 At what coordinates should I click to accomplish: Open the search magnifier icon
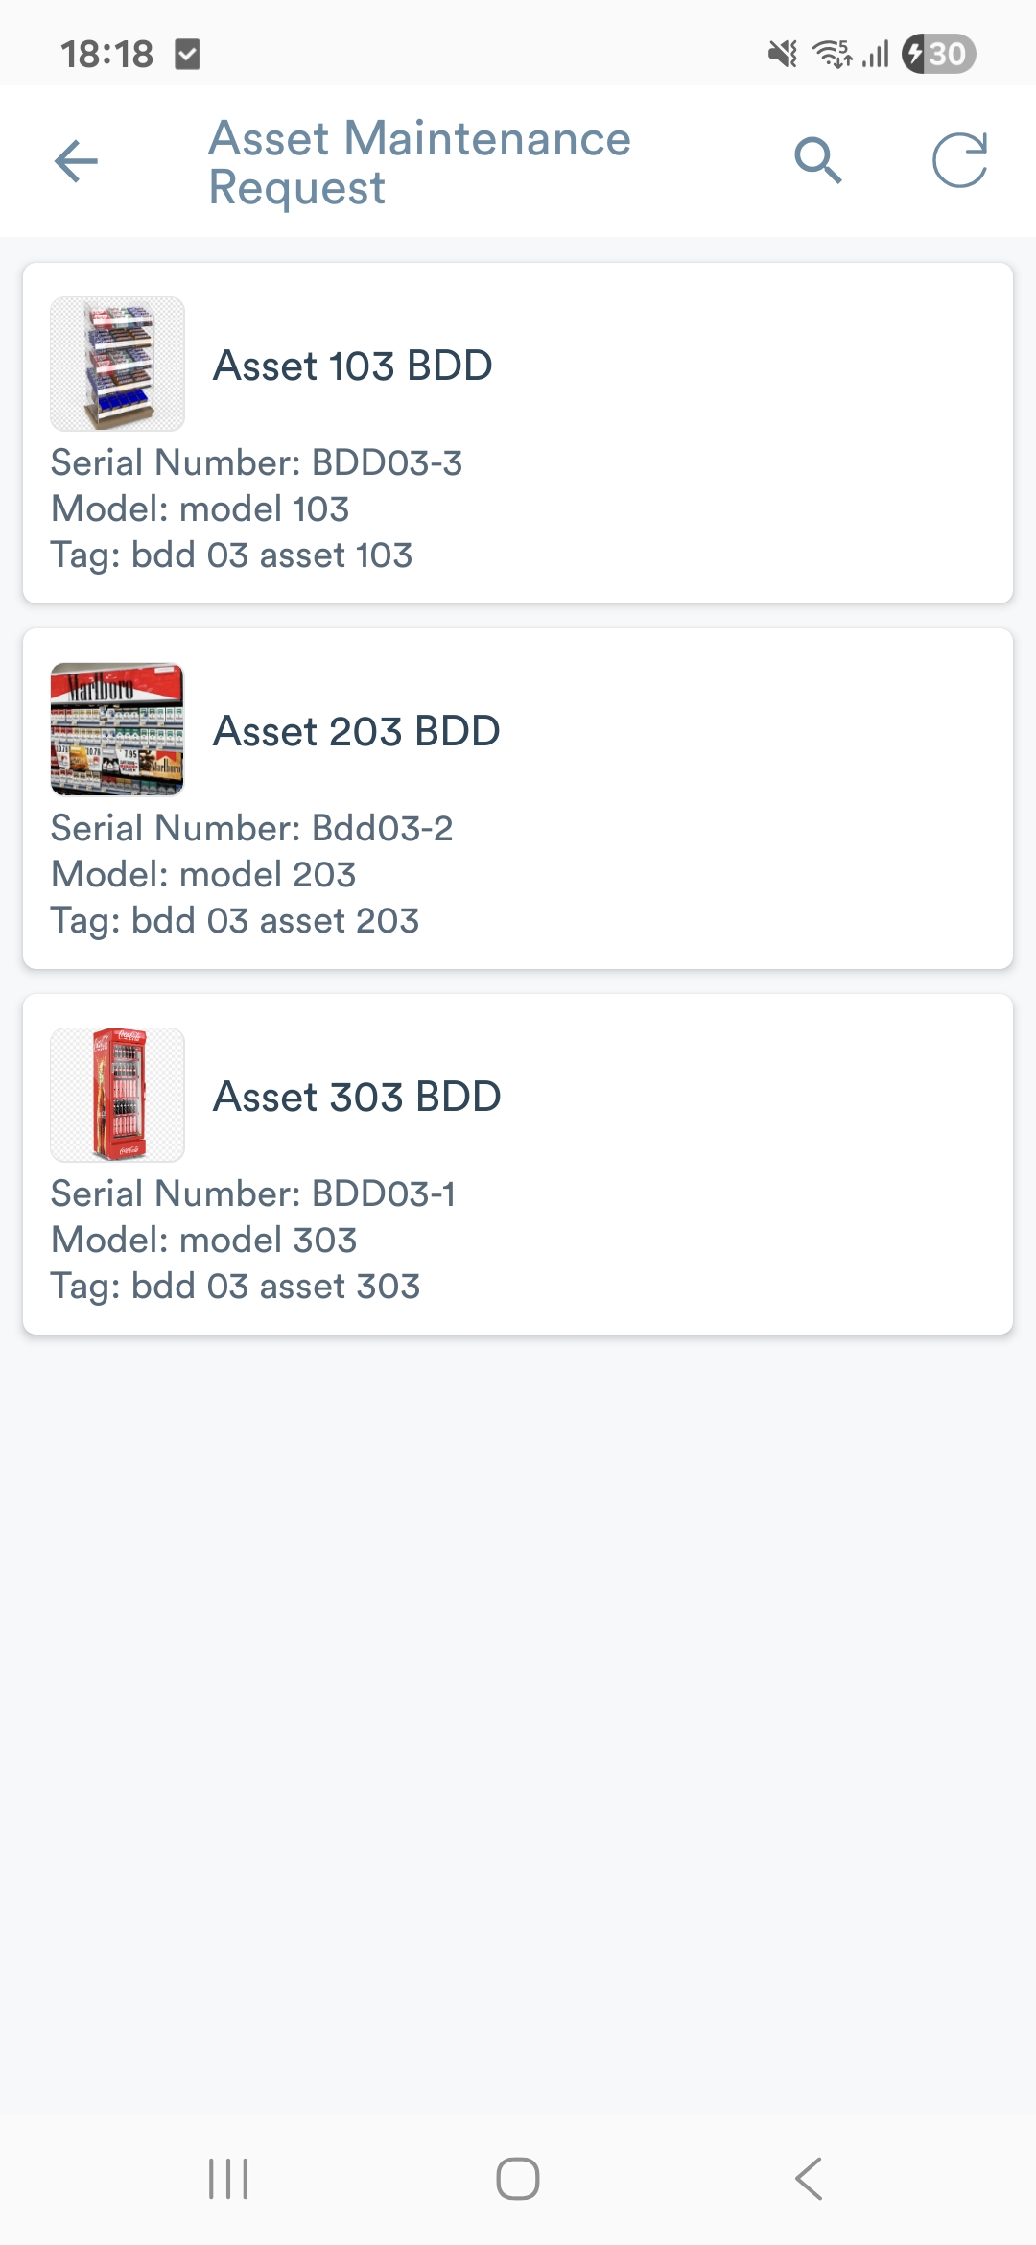click(817, 160)
